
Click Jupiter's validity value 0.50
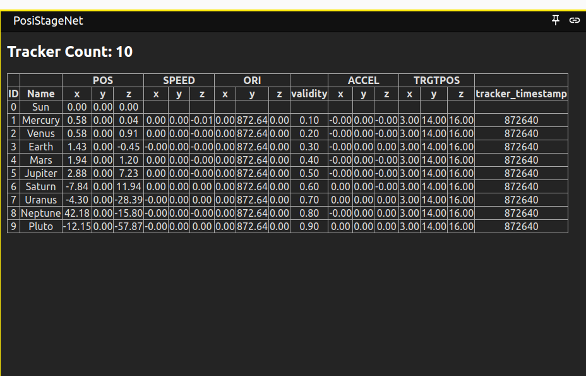(309, 173)
